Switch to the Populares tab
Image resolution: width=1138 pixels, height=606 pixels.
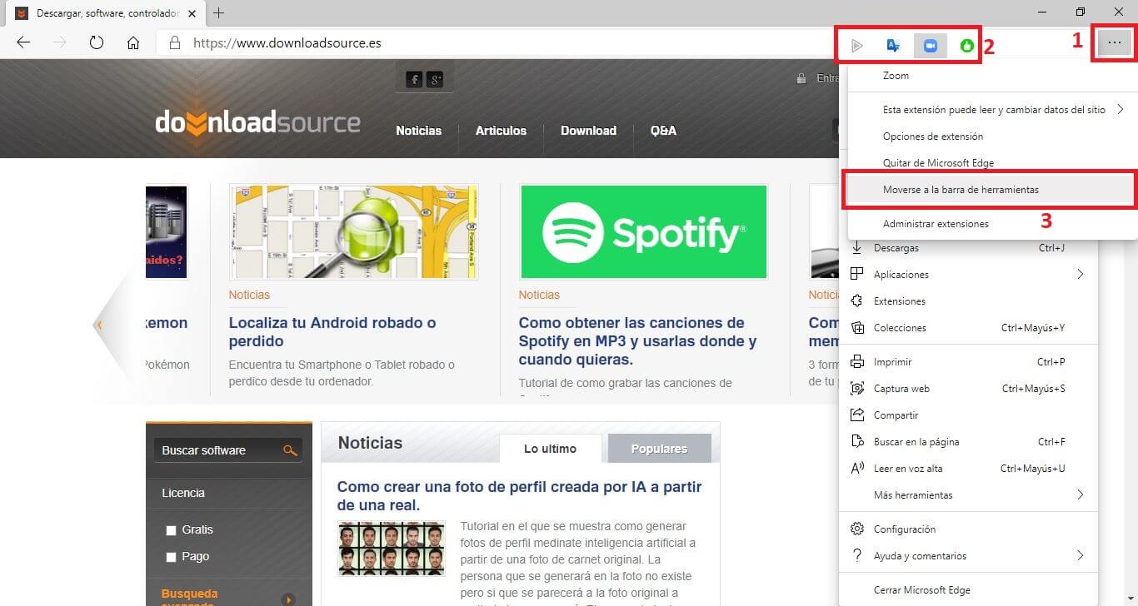click(659, 449)
